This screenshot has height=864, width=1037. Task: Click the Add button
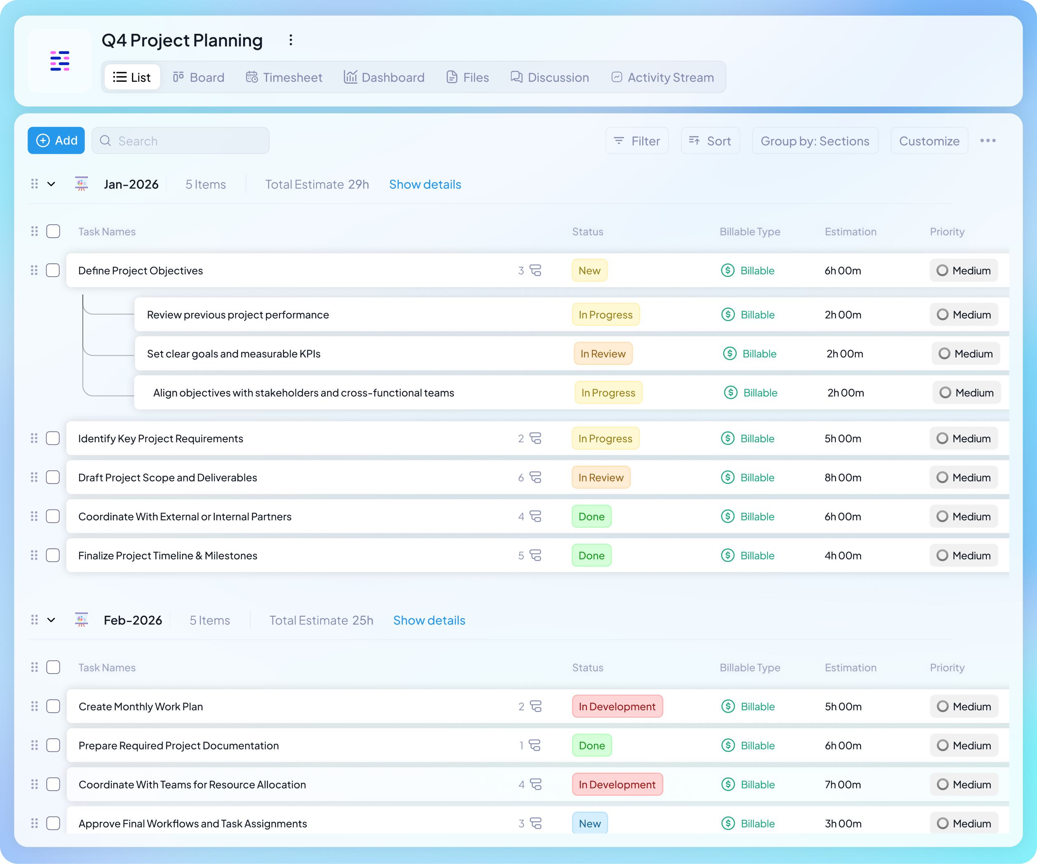coord(56,141)
